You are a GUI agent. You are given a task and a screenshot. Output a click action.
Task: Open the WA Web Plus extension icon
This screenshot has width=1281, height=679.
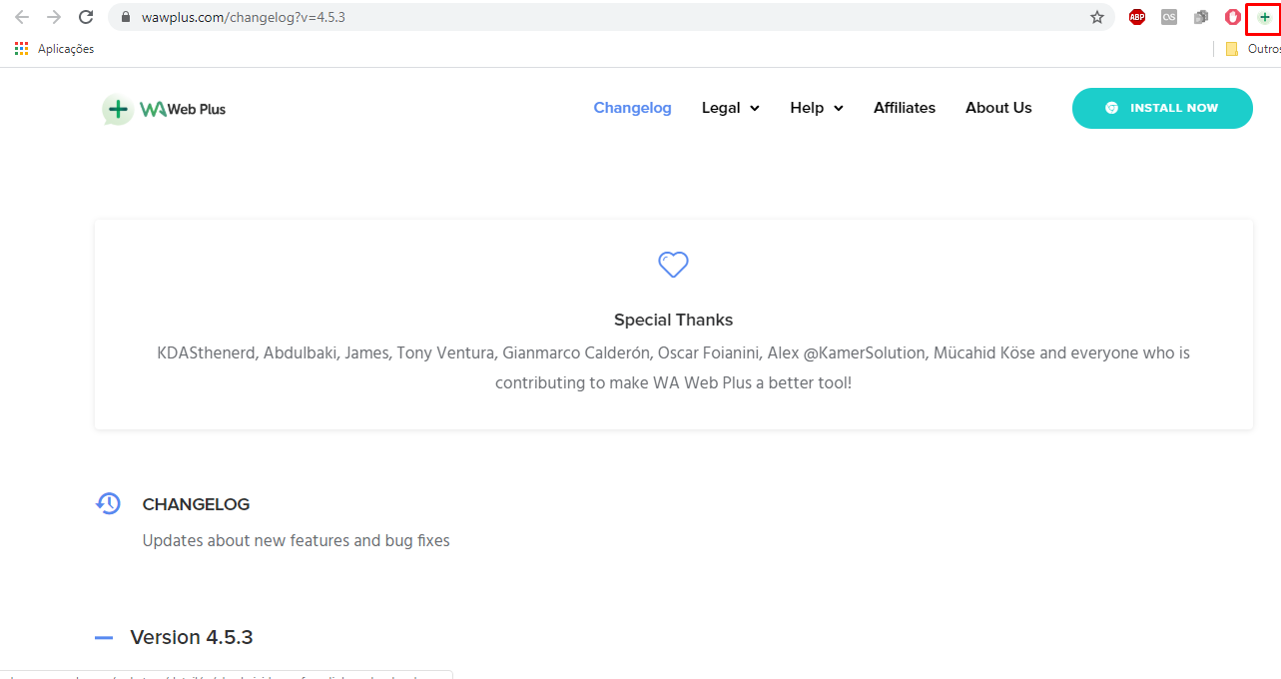tap(1265, 17)
